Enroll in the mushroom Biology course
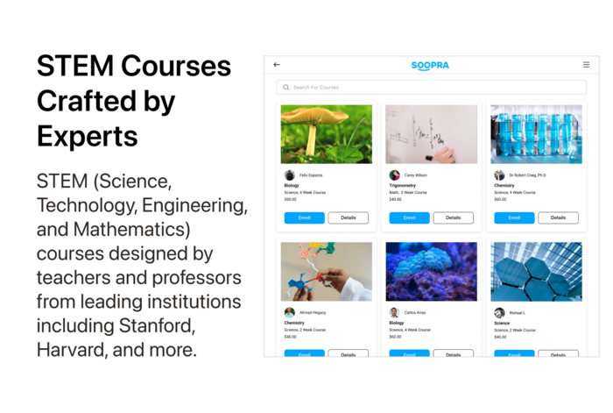 point(304,217)
